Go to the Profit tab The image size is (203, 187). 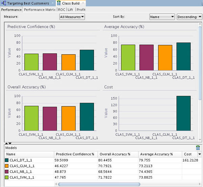coord(81,9)
